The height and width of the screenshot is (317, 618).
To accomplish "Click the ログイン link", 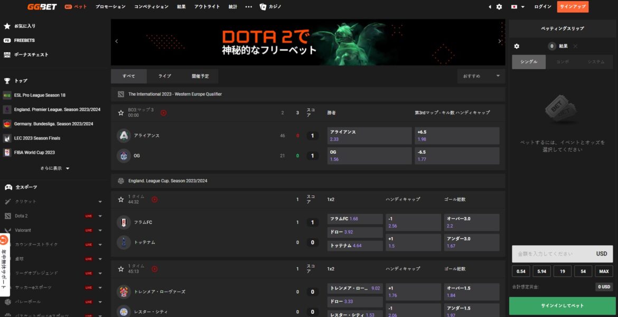I will click(542, 7).
